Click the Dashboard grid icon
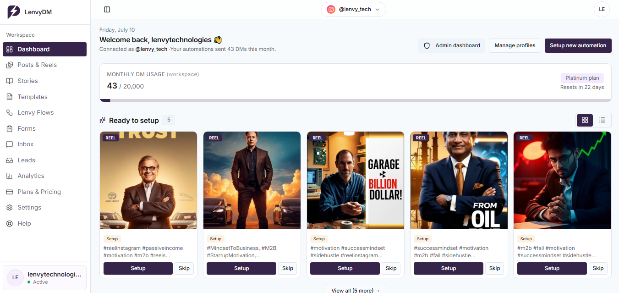 [10, 49]
